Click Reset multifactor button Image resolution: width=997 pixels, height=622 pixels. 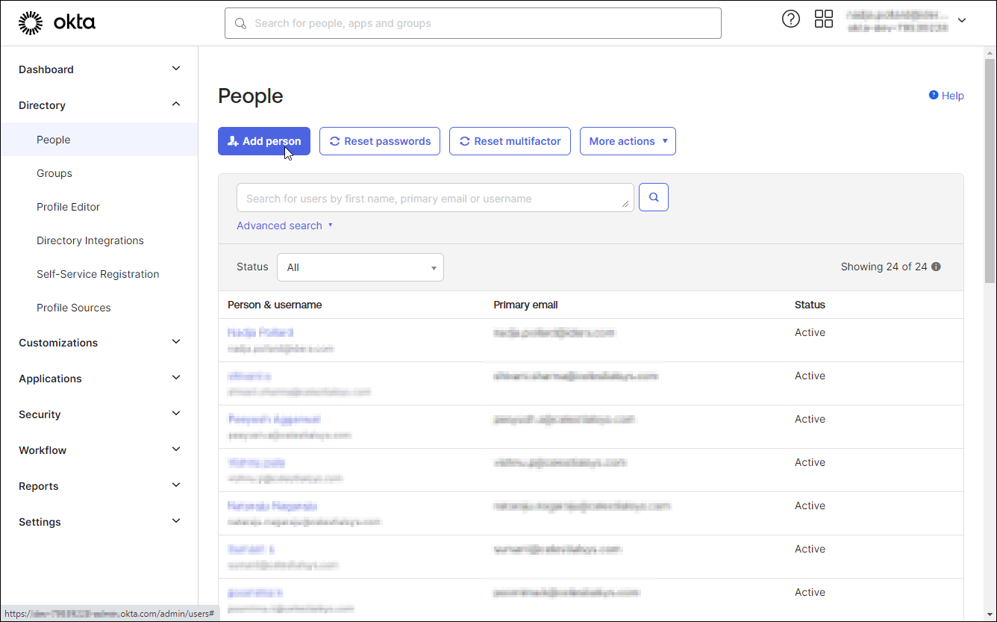point(510,141)
